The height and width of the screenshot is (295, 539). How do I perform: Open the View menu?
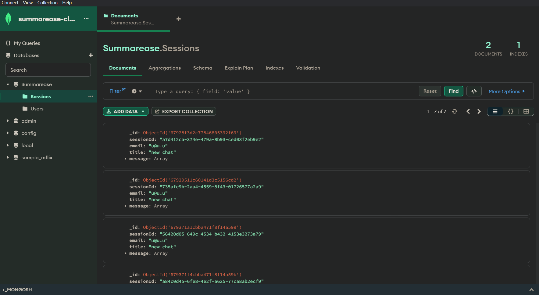tap(28, 3)
